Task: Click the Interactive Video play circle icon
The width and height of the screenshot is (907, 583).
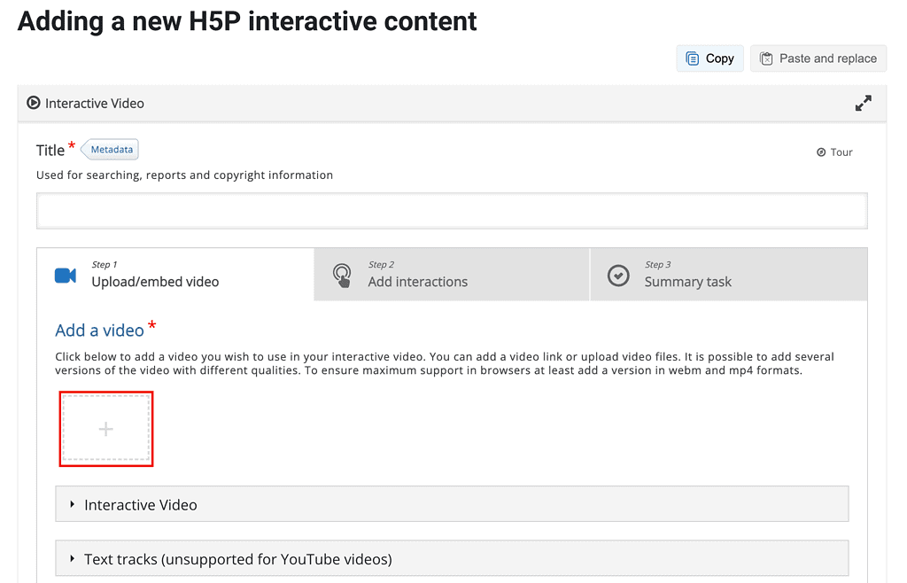Action: (34, 103)
